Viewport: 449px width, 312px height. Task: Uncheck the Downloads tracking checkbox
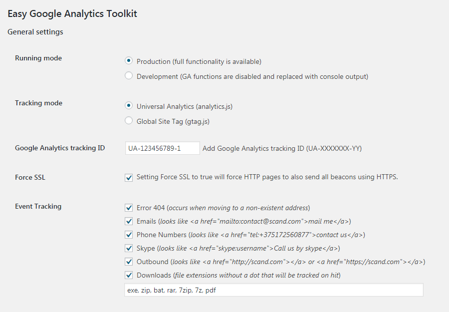click(129, 275)
